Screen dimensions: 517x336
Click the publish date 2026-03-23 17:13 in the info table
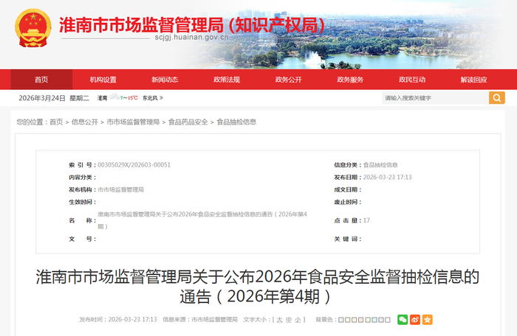(388, 178)
